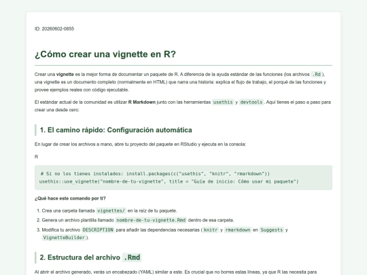Click nombre-de-tu-vignette.Rmd inline code
Image resolution: width=367 pixels, height=275 pixels.
point(151,220)
